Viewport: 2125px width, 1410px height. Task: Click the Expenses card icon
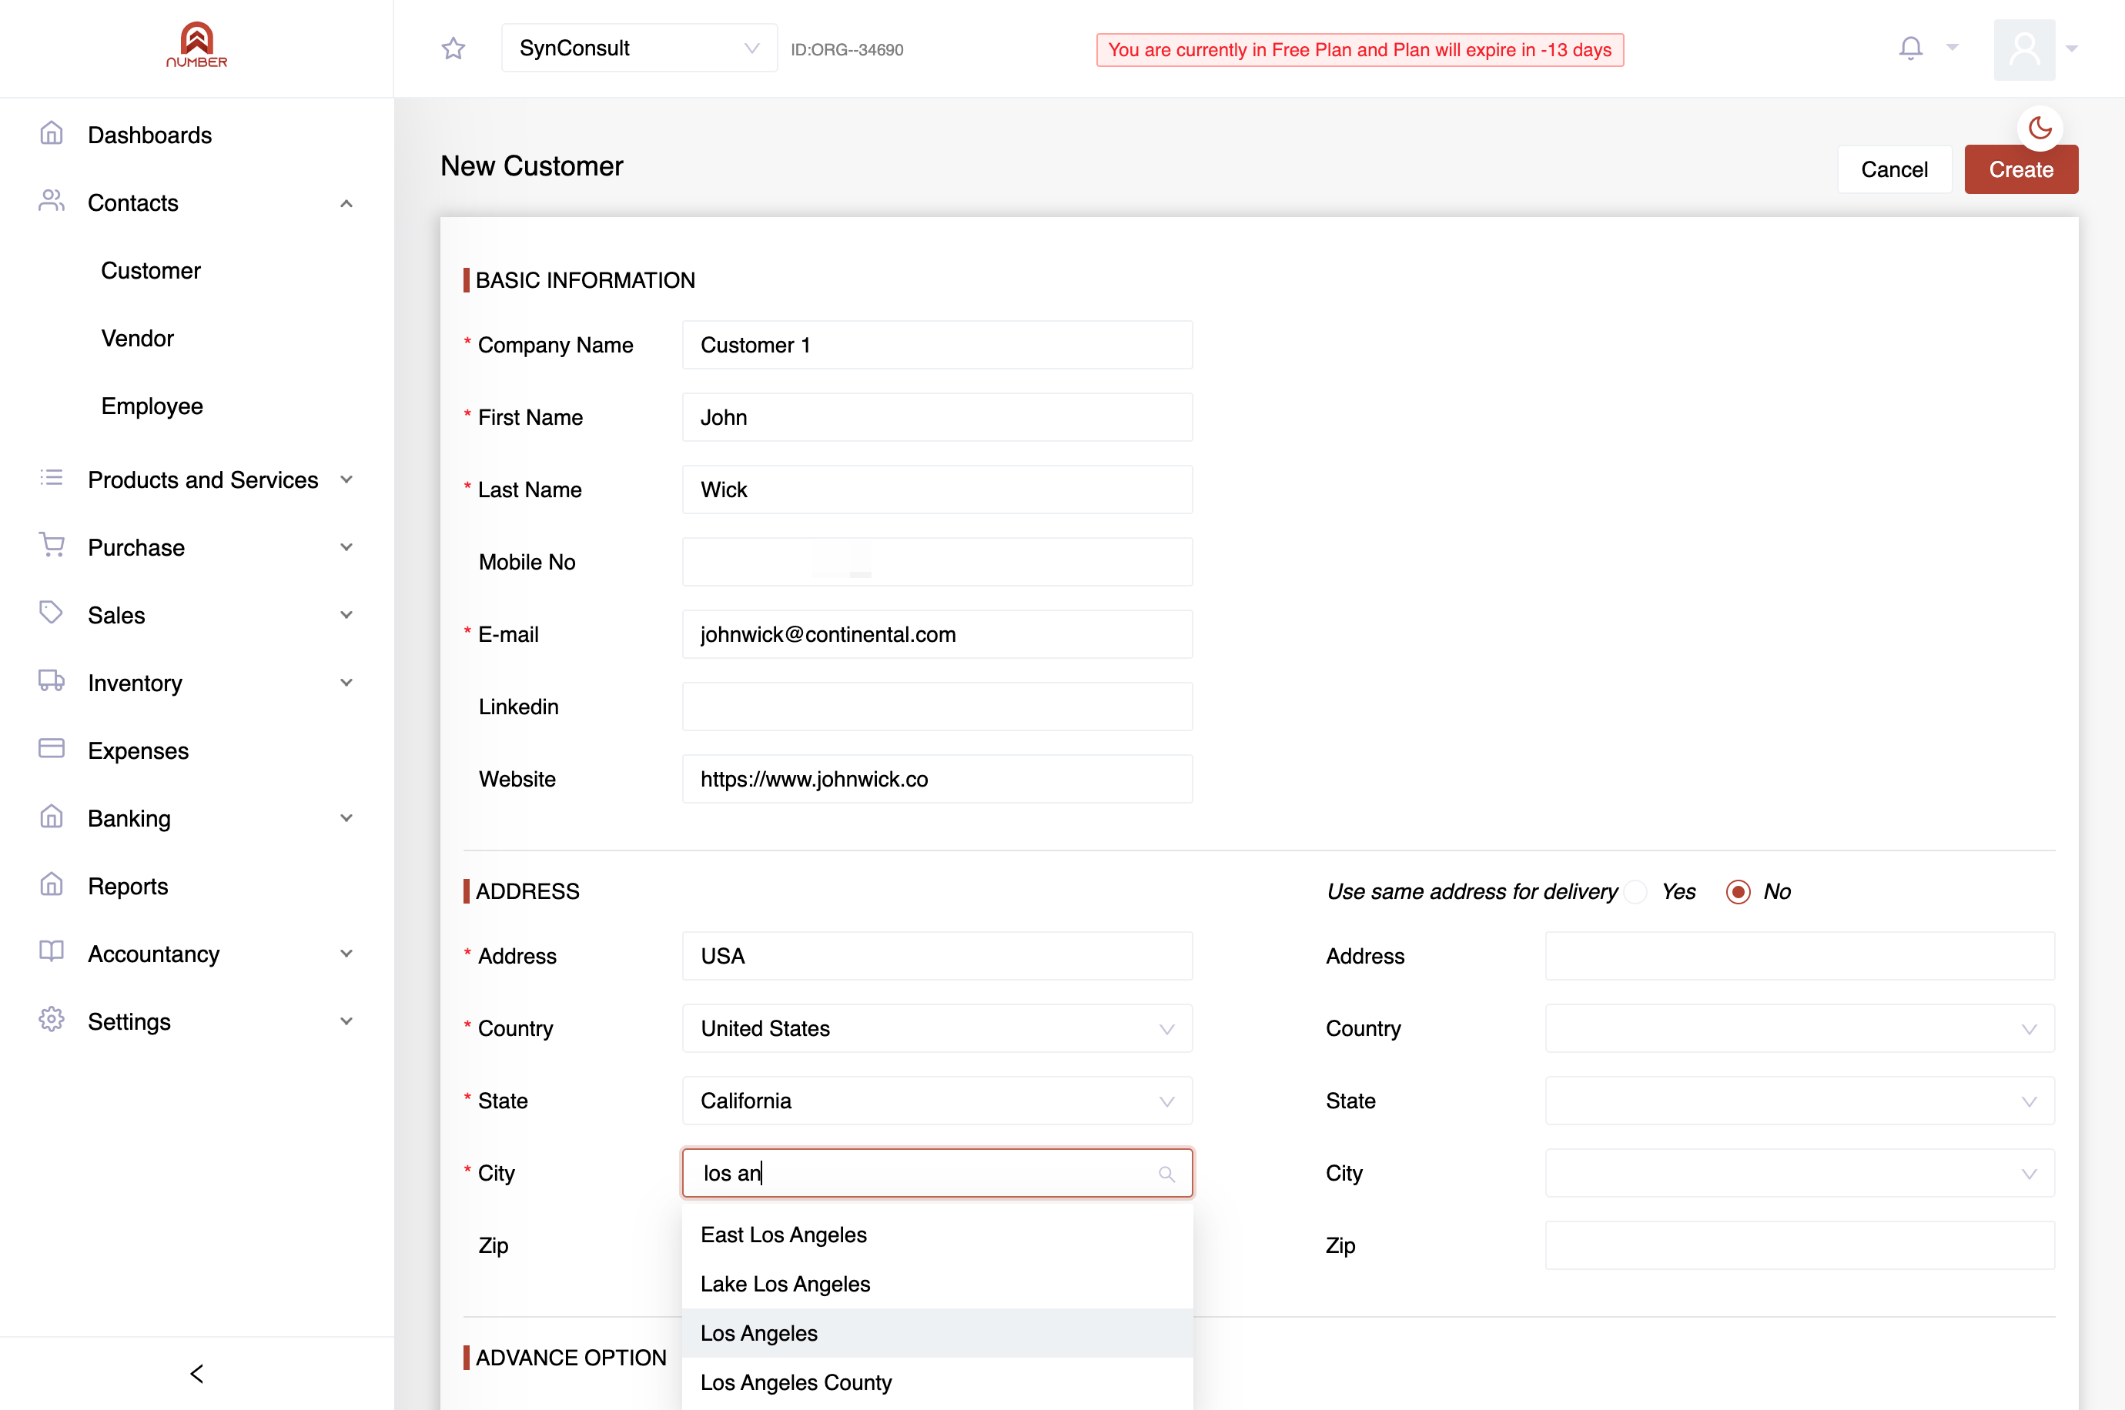[x=52, y=748]
